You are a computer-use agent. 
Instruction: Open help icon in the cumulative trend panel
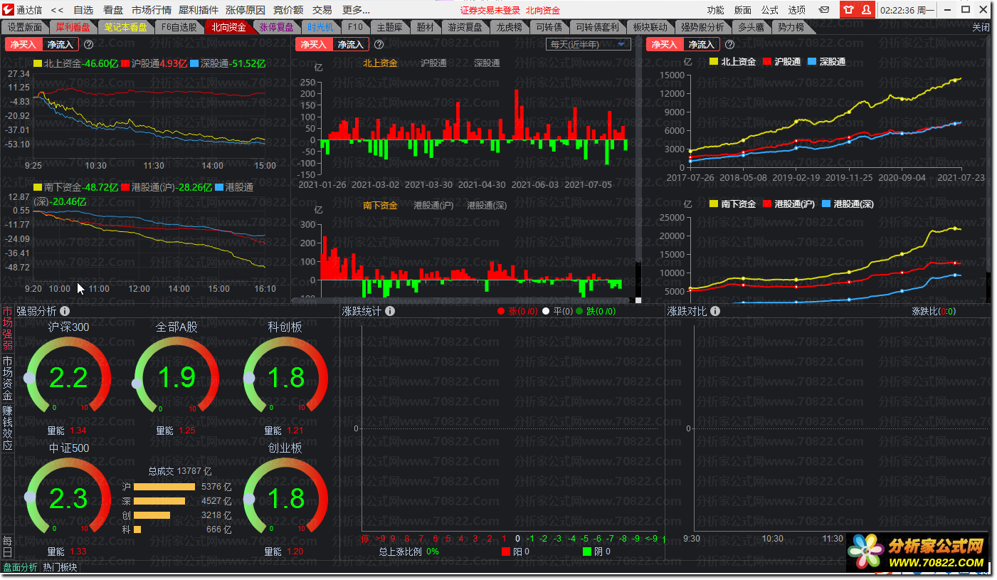click(729, 44)
